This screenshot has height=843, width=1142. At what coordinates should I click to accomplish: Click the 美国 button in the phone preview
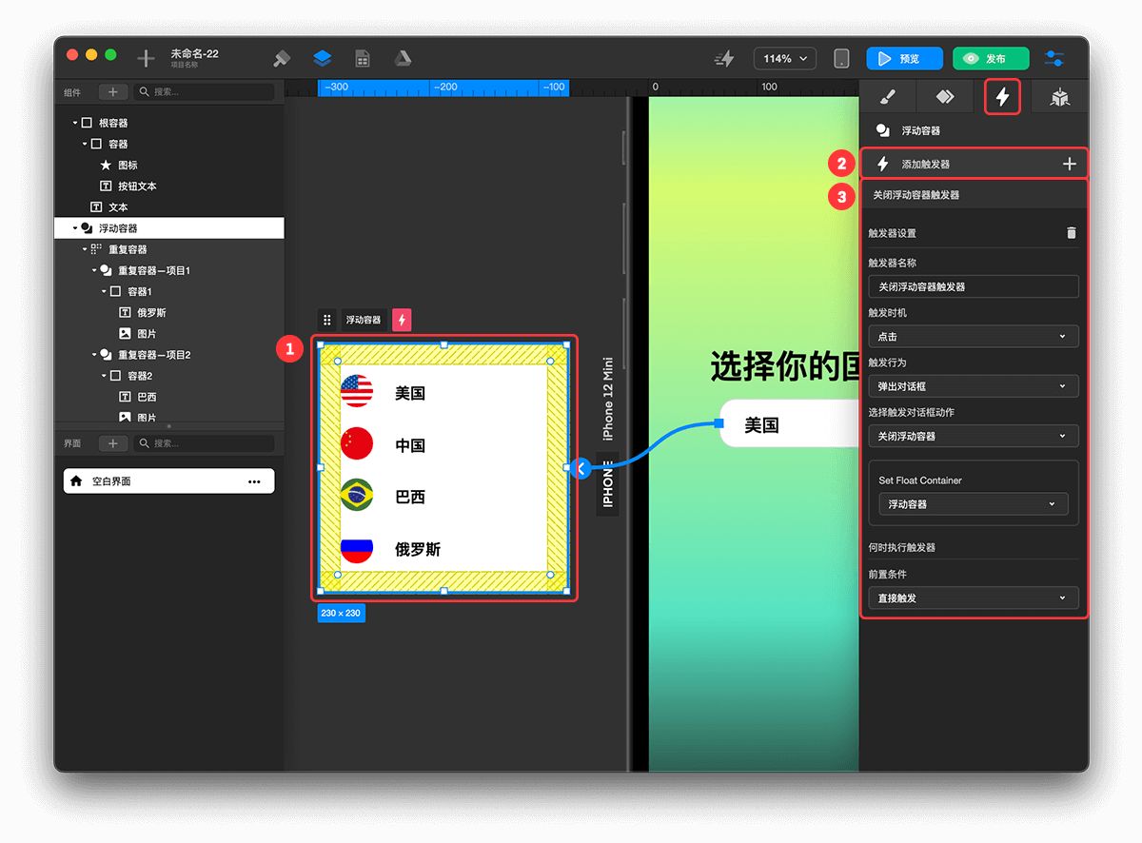click(x=790, y=424)
